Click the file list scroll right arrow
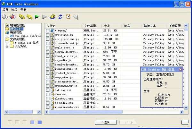 click(x=181, y=112)
